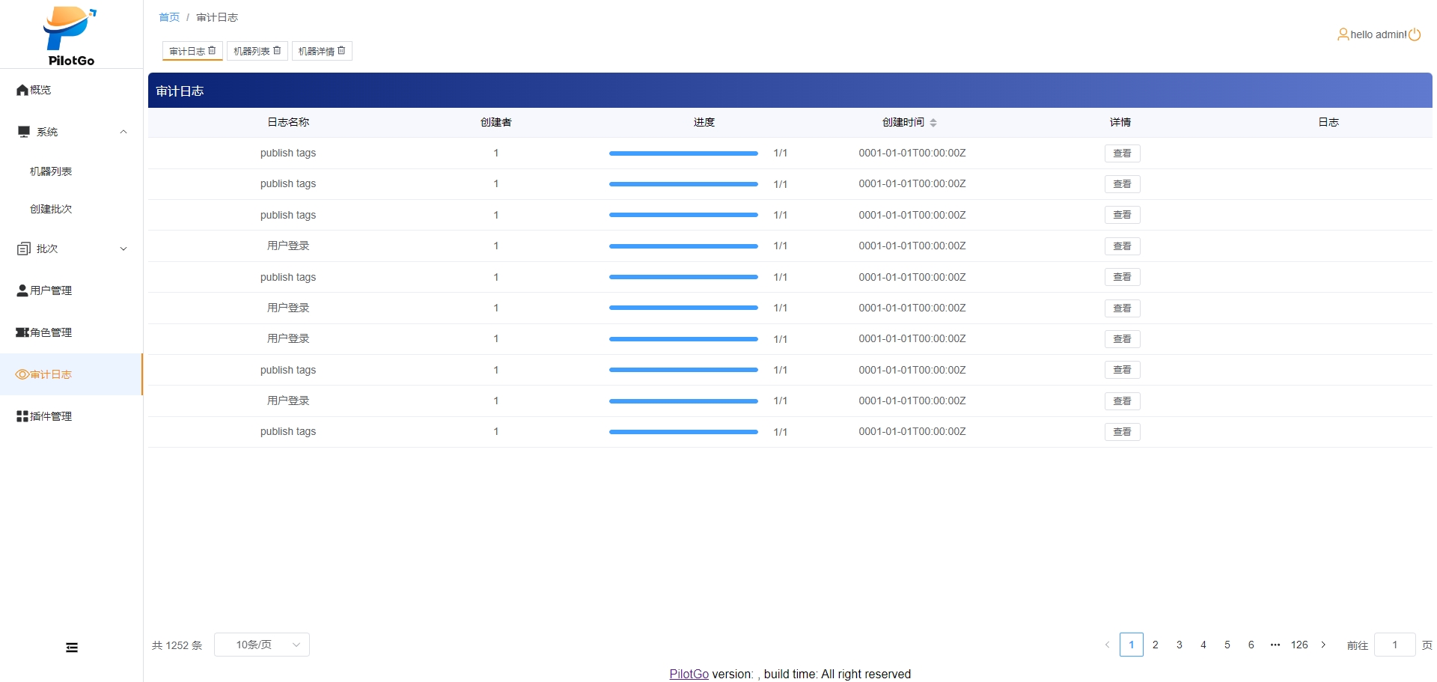Open 插件管理 in the sidebar
Viewport: 1437px width, 682px height.
(x=50, y=416)
